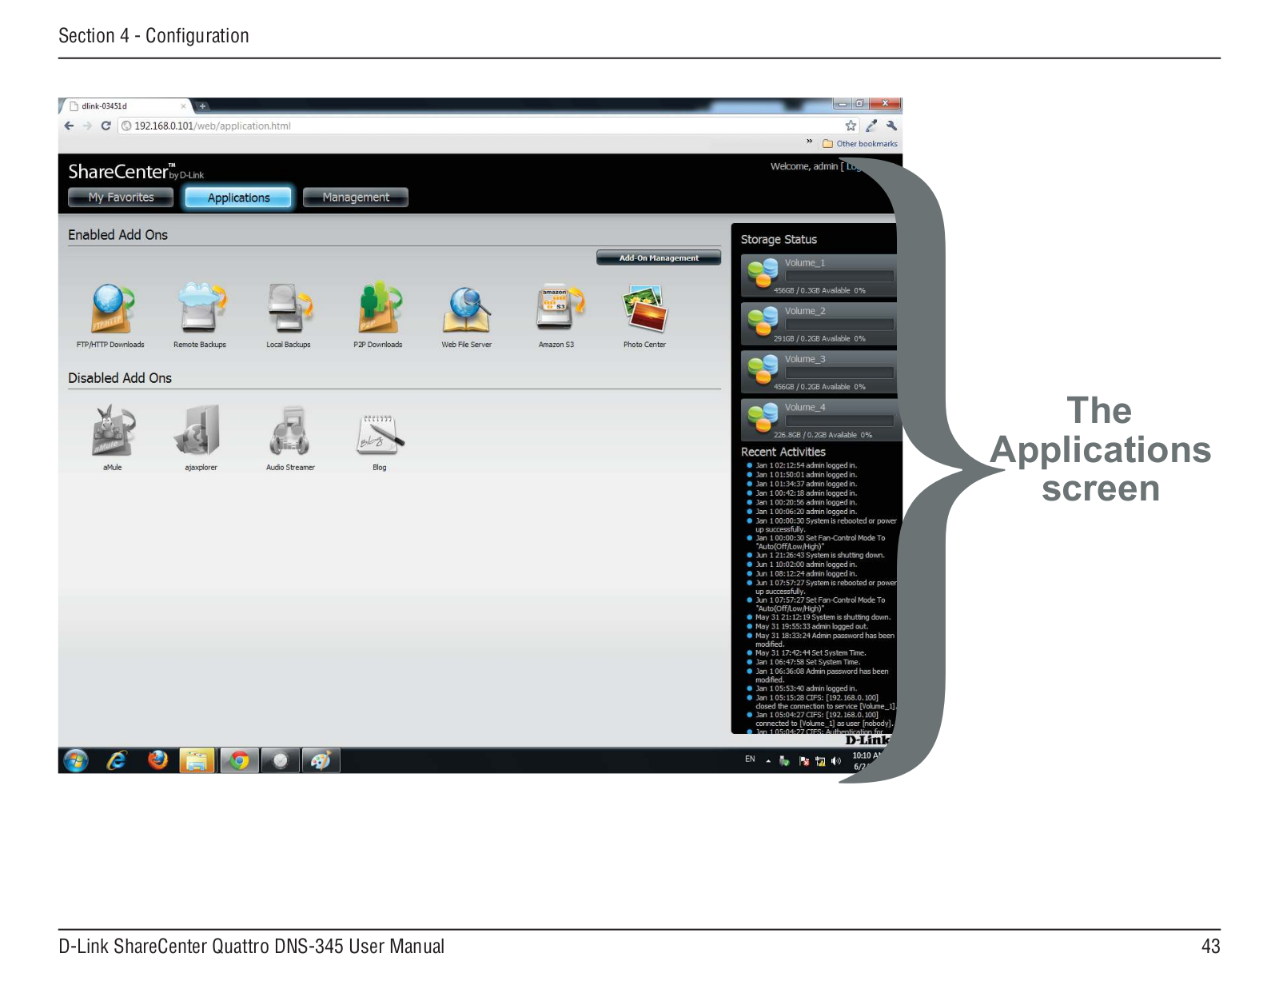This screenshot has height=989, width=1279.
Task: Click the EN language indicator
Action: pyautogui.click(x=750, y=759)
